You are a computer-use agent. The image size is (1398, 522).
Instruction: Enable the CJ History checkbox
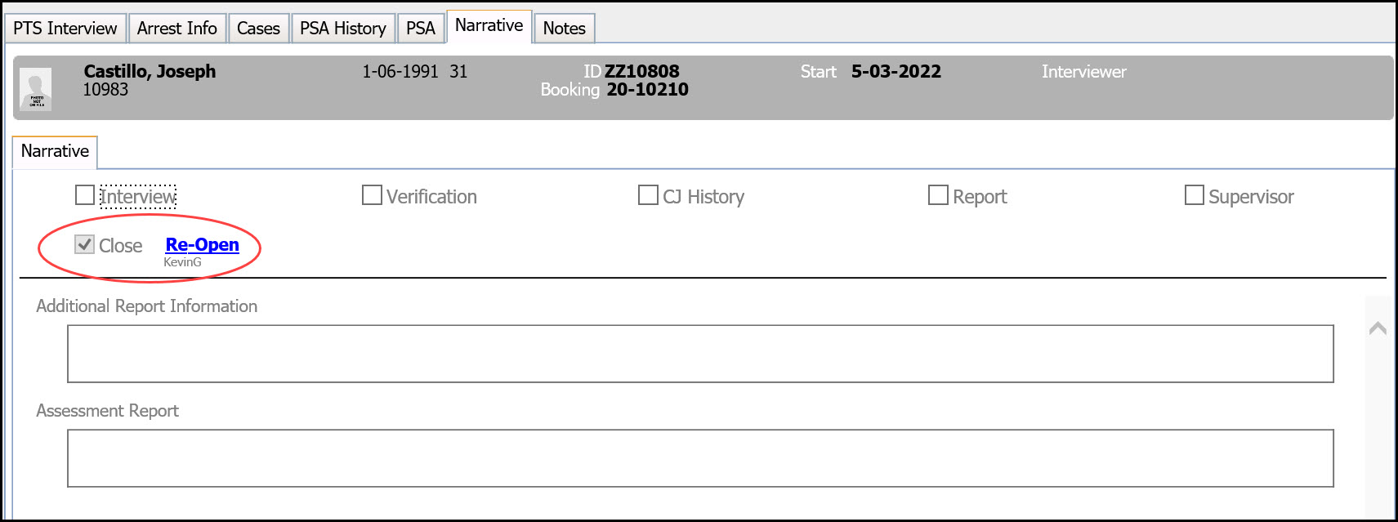[x=648, y=195]
